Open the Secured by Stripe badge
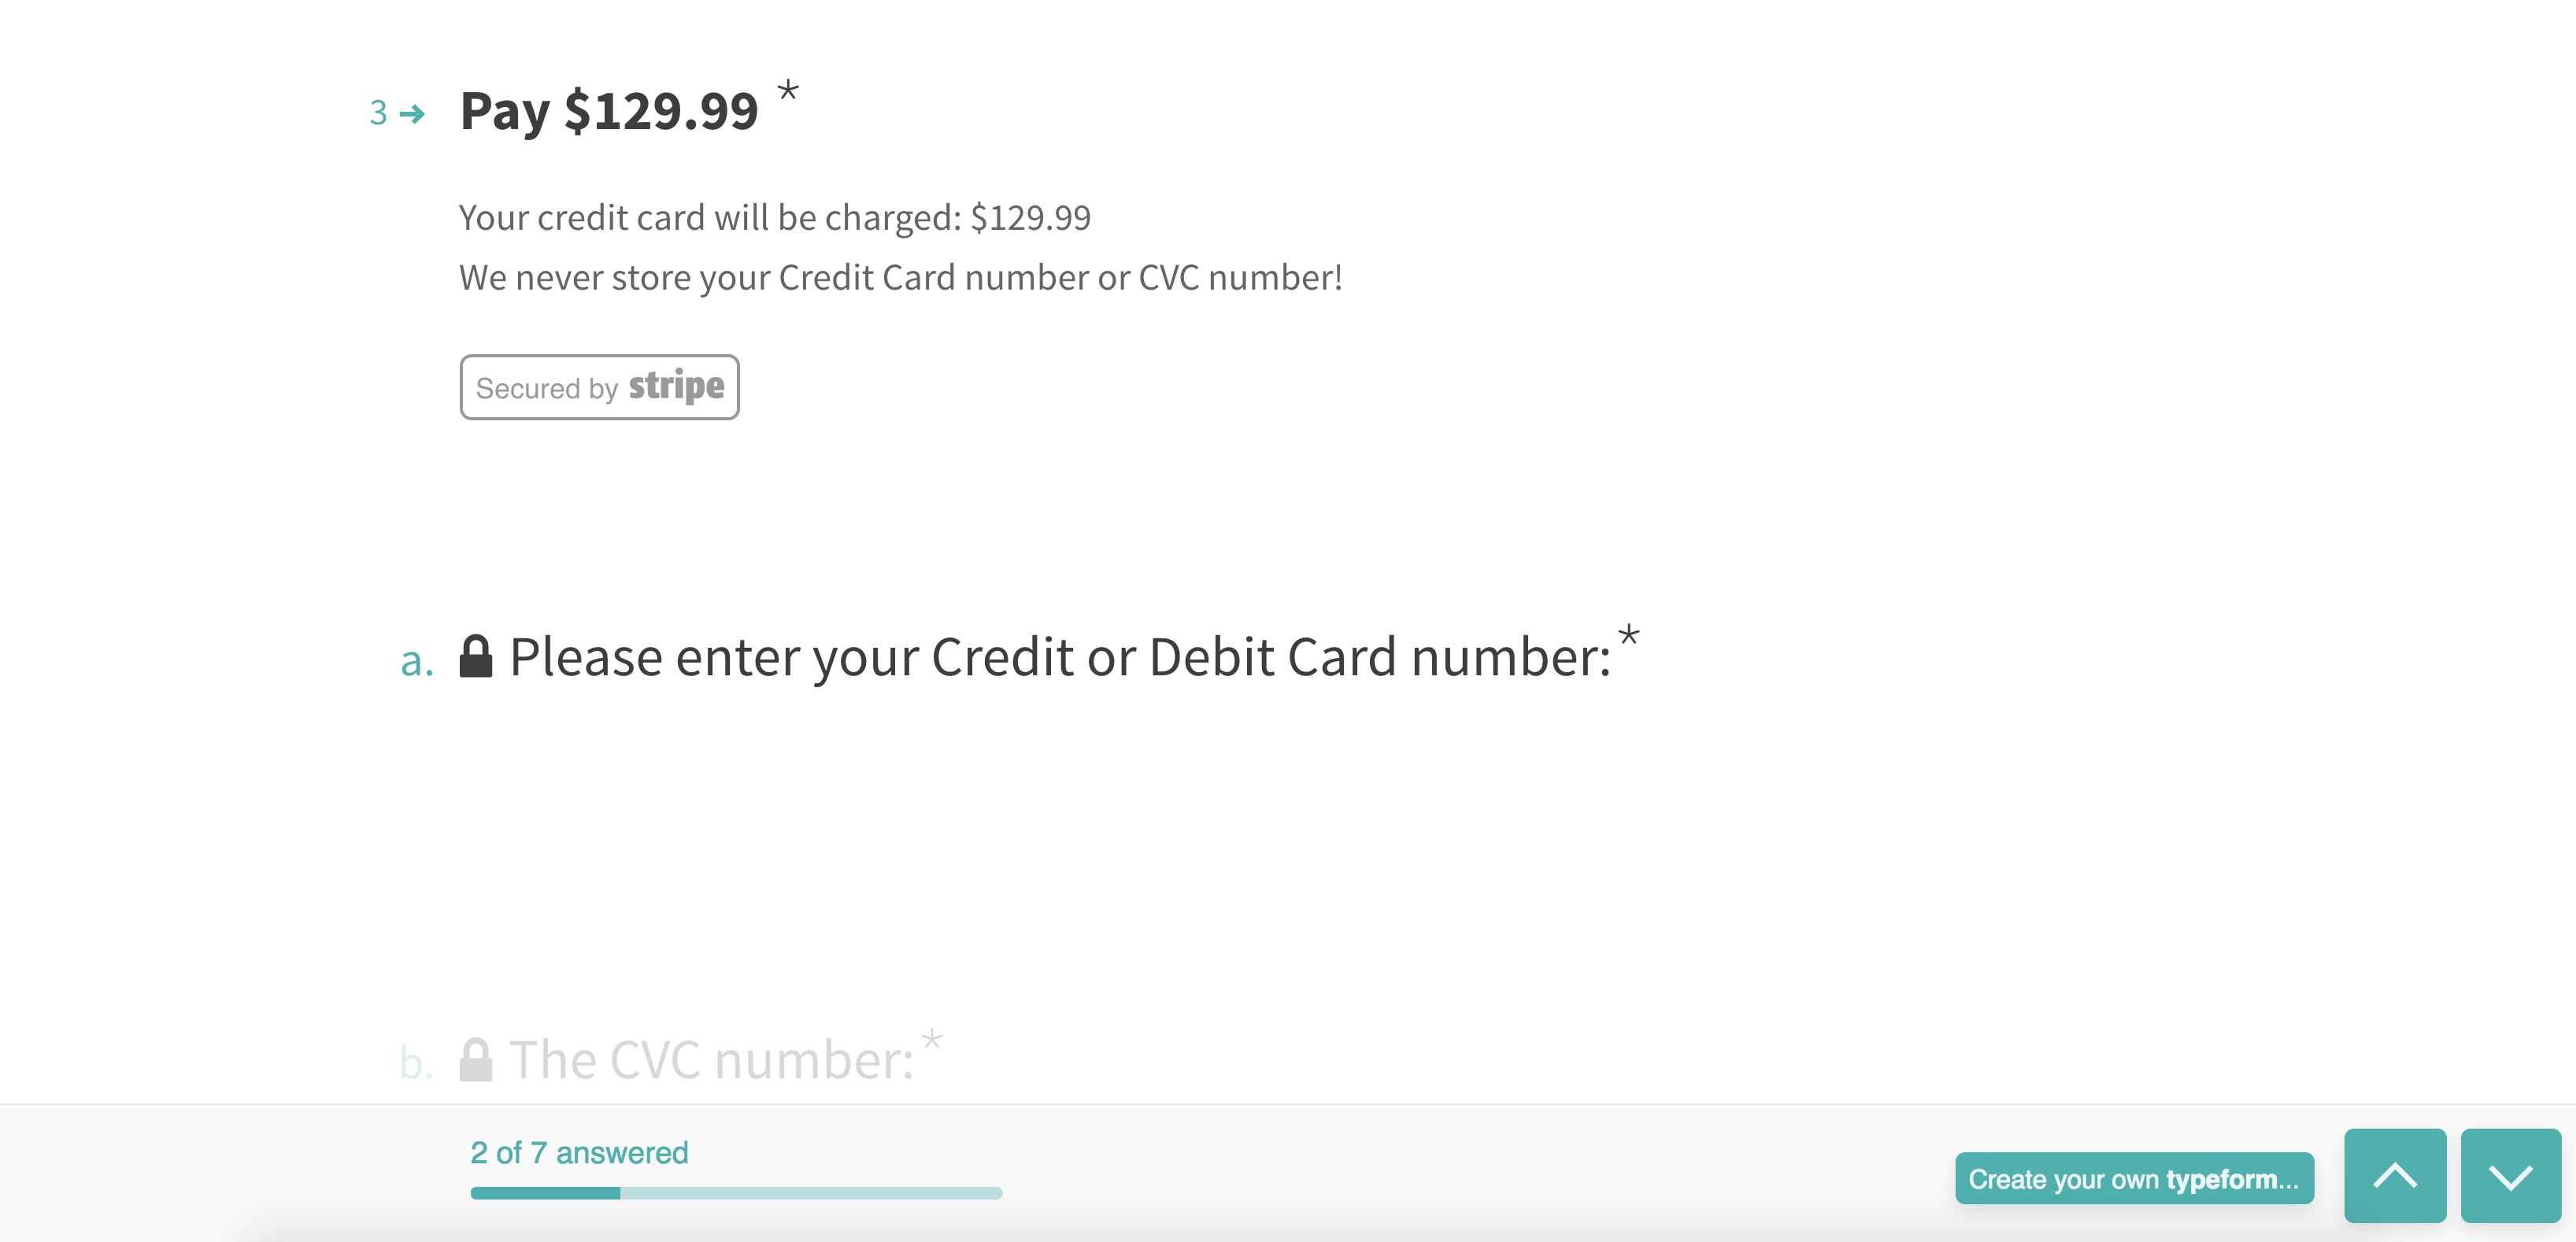The height and width of the screenshot is (1242, 2576). pos(599,387)
